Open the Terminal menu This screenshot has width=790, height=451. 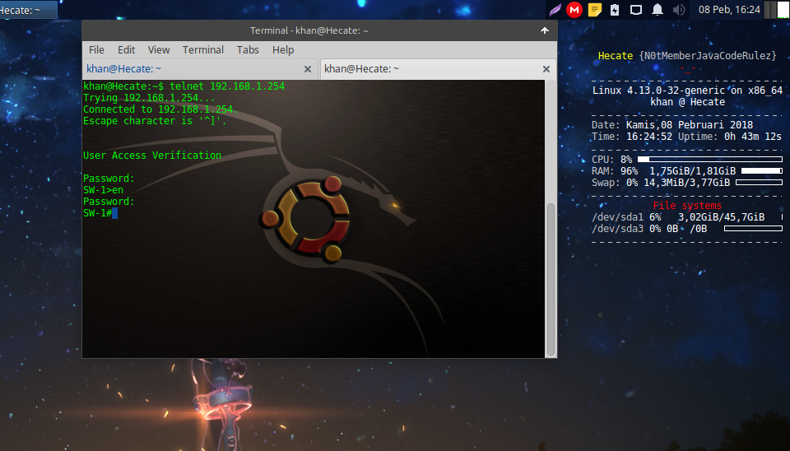click(x=203, y=50)
